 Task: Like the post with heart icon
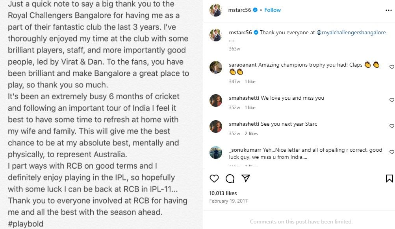(214, 179)
